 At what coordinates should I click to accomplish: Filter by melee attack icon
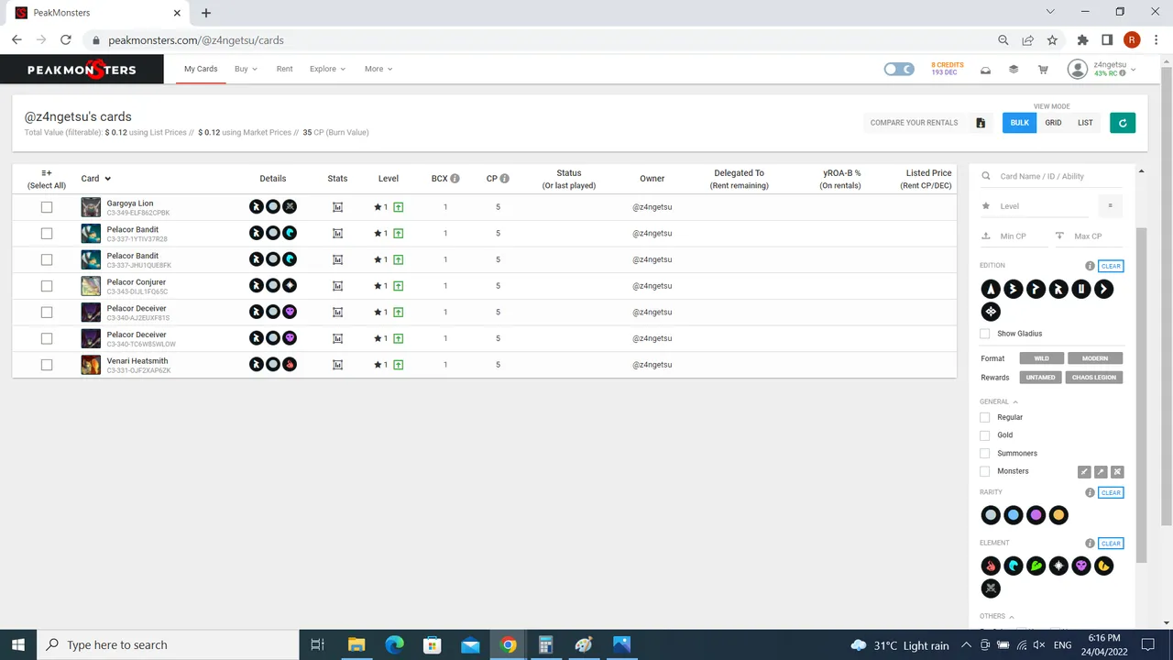1084,472
